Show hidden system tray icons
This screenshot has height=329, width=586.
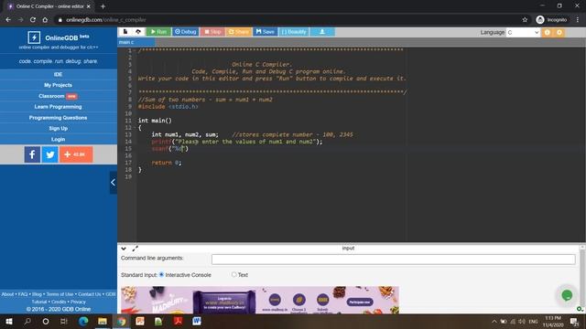[494, 321]
